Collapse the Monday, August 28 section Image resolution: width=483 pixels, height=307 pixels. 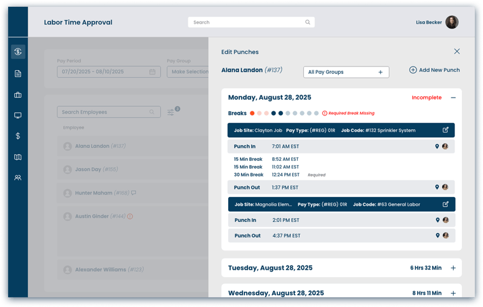[x=453, y=98]
